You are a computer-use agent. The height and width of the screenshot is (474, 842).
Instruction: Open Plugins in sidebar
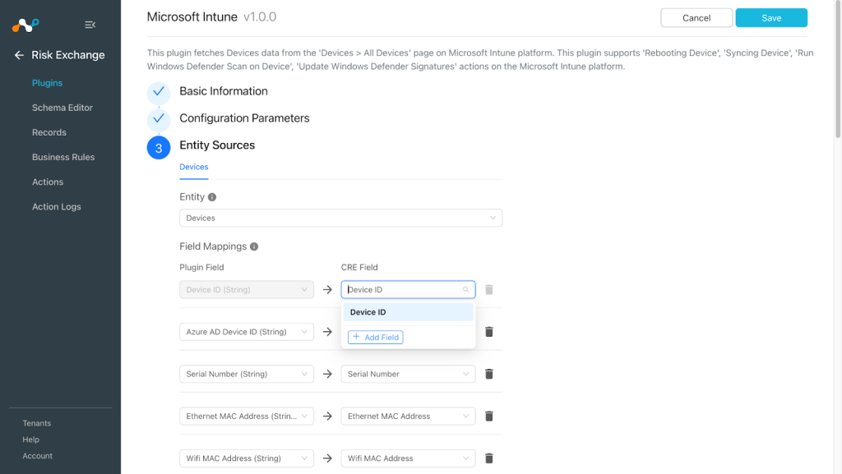click(x=47, y=83)
